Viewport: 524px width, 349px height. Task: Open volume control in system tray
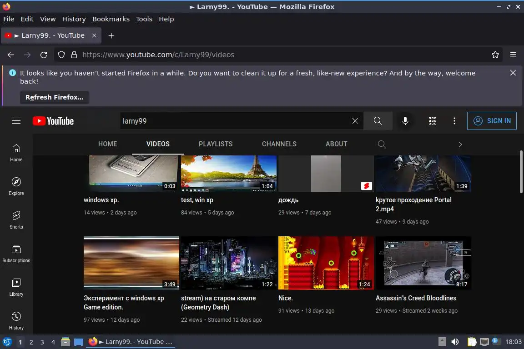[455, 342]
